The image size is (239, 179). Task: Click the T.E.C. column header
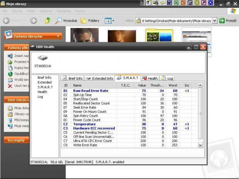[126, 85]
